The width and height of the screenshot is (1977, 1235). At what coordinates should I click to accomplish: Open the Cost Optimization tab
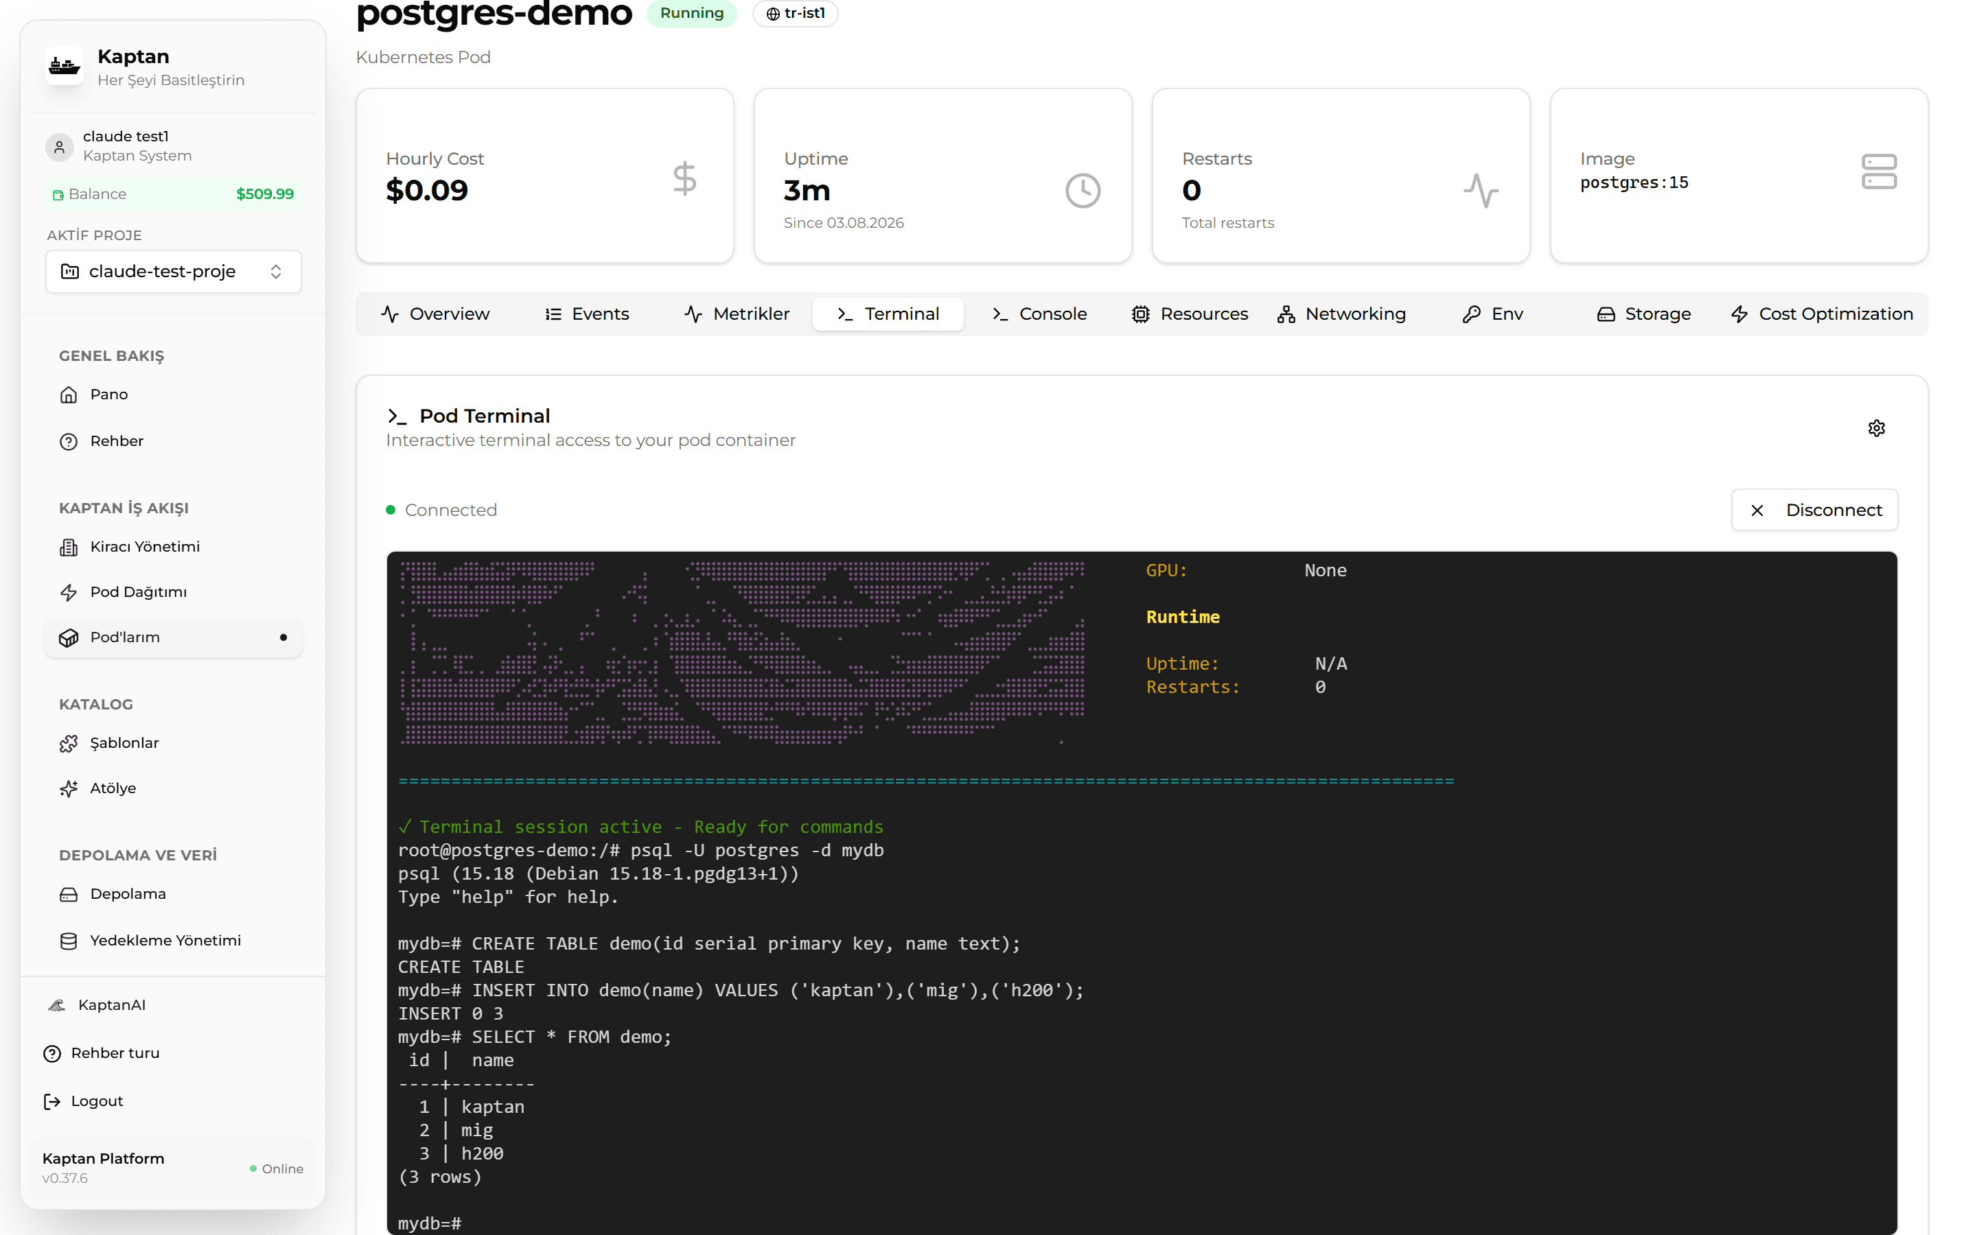click(x=1821, y=314)
